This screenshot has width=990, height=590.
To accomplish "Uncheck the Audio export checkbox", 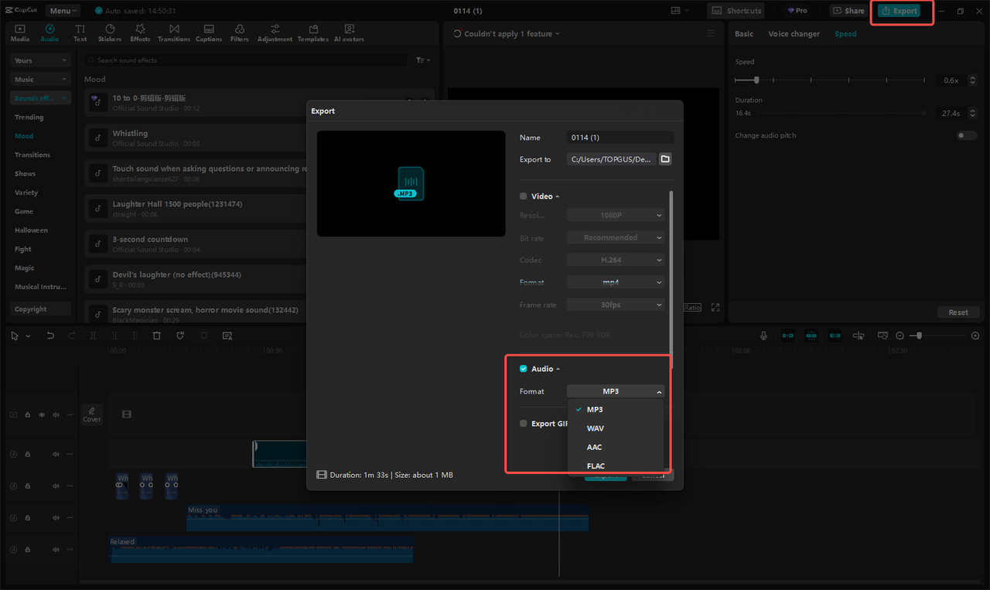I will pos(523,368).
